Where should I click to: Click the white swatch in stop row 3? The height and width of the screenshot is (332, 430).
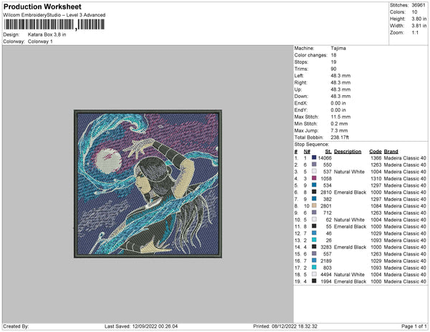pos(314,171)
